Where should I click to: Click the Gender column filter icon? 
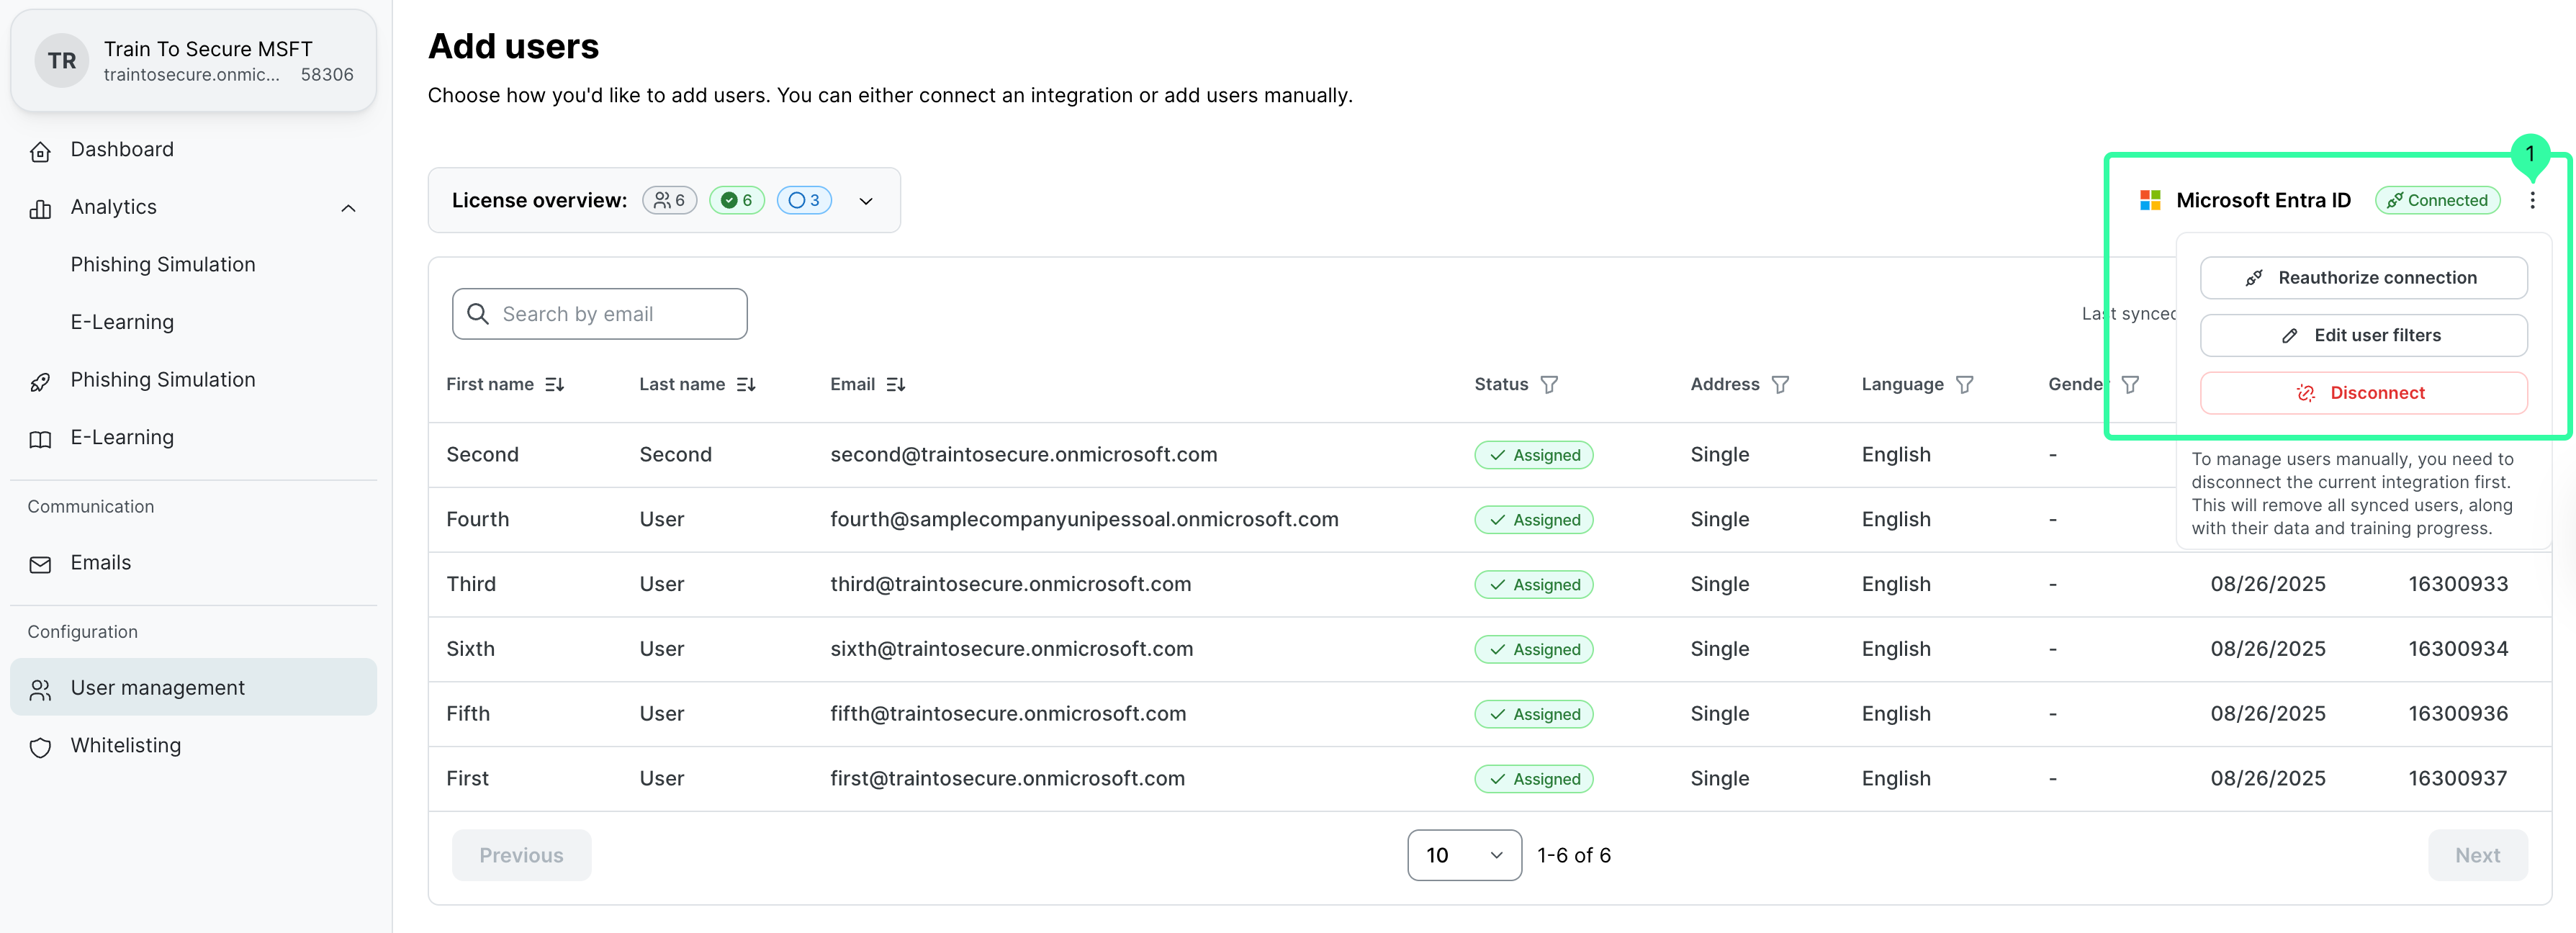point(2130,384)
